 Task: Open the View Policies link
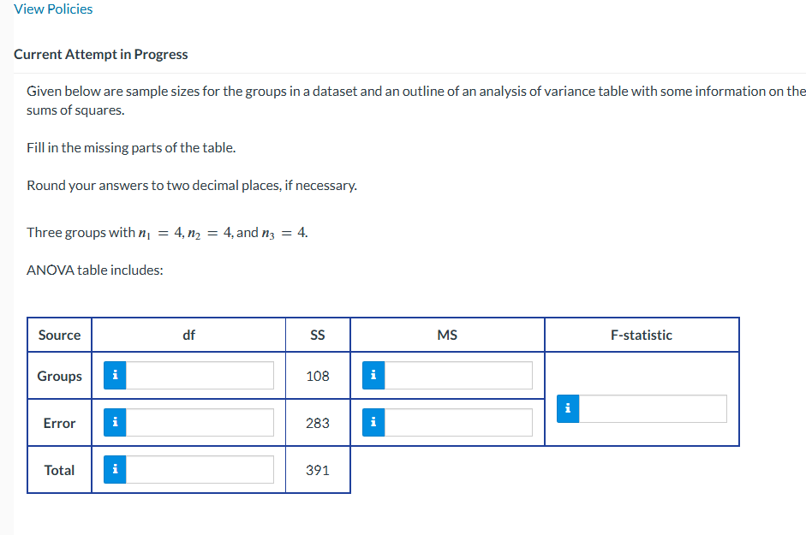(x=53, y=9)
